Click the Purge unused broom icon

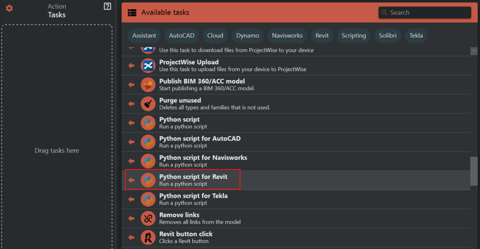[148, 103]
